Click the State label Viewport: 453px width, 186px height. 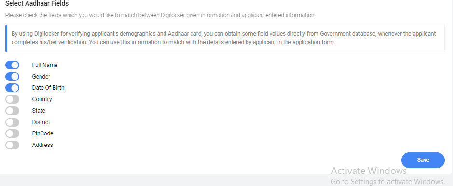click(39, 111)
